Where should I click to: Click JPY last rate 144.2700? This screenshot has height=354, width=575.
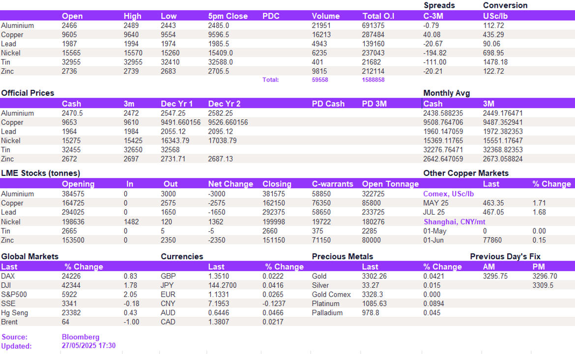point(222,285)
